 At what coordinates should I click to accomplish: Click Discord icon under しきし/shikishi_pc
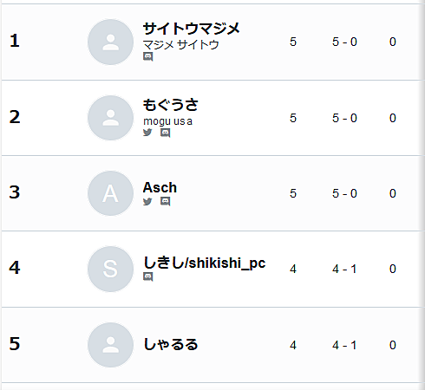click(147, 276)
